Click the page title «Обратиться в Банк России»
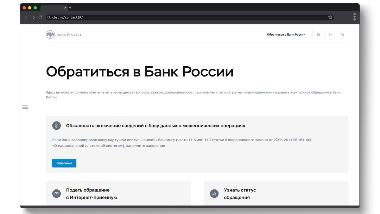This screenshot has height=214, width=380. pyautogui.click(x=140, y=72)
